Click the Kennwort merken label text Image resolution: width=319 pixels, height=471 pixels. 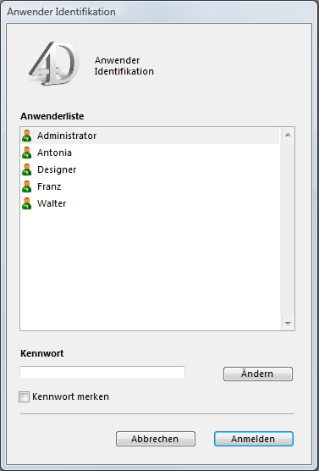pos(70,396)
